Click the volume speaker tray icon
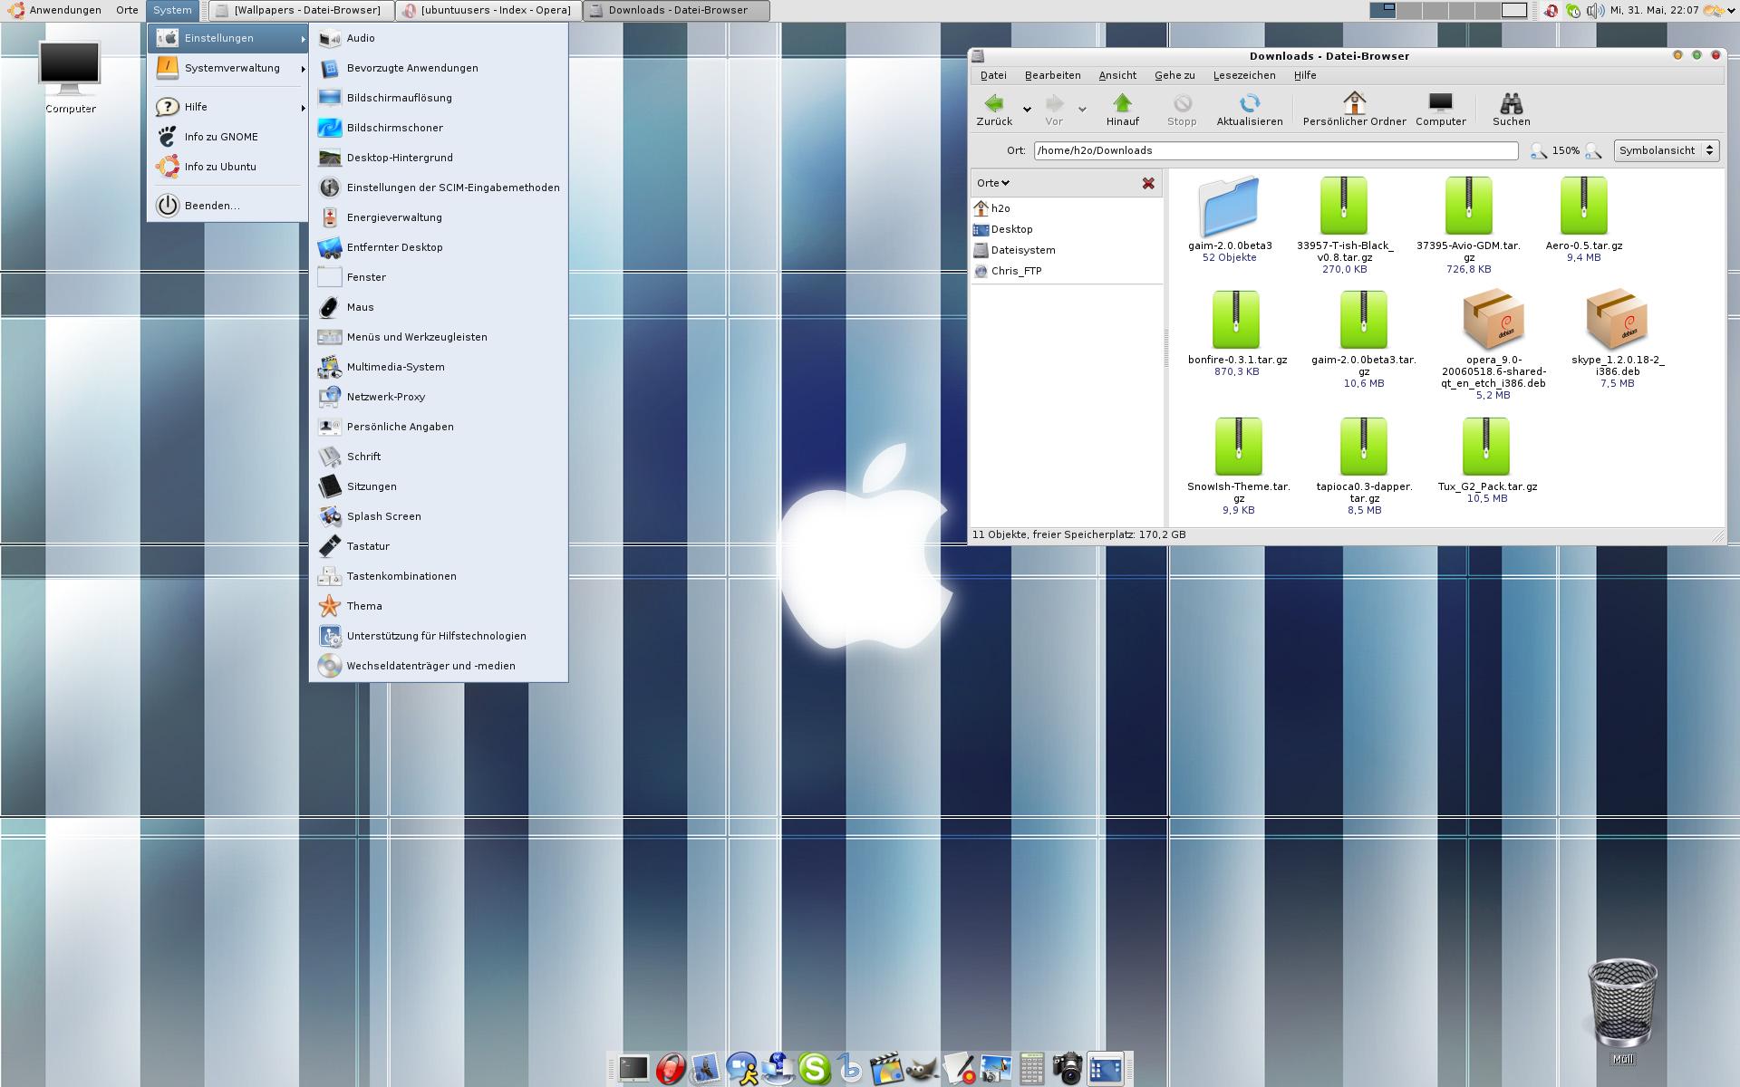This screenshot has width=1740, height=1087. point(1594,11)
